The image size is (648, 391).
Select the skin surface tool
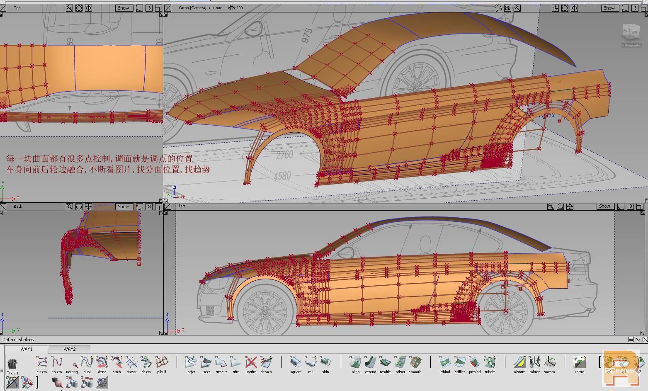tap(325, 365)
